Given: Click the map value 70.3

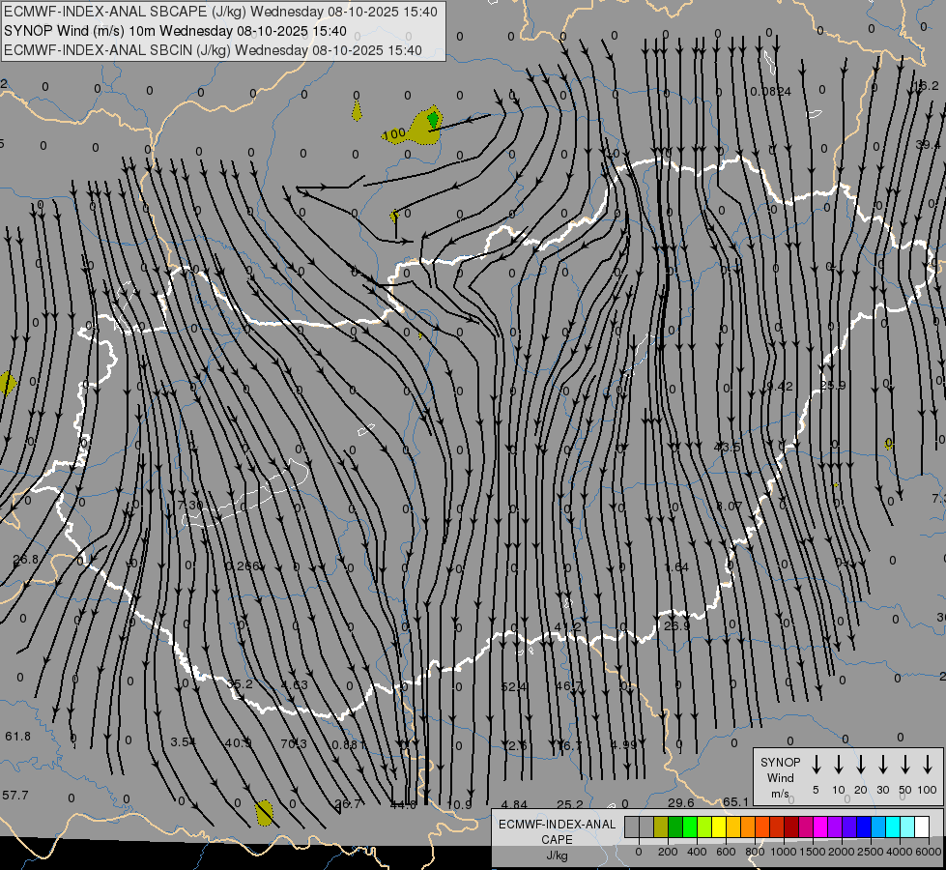Looking at the screenshot, I should (294, 743).
